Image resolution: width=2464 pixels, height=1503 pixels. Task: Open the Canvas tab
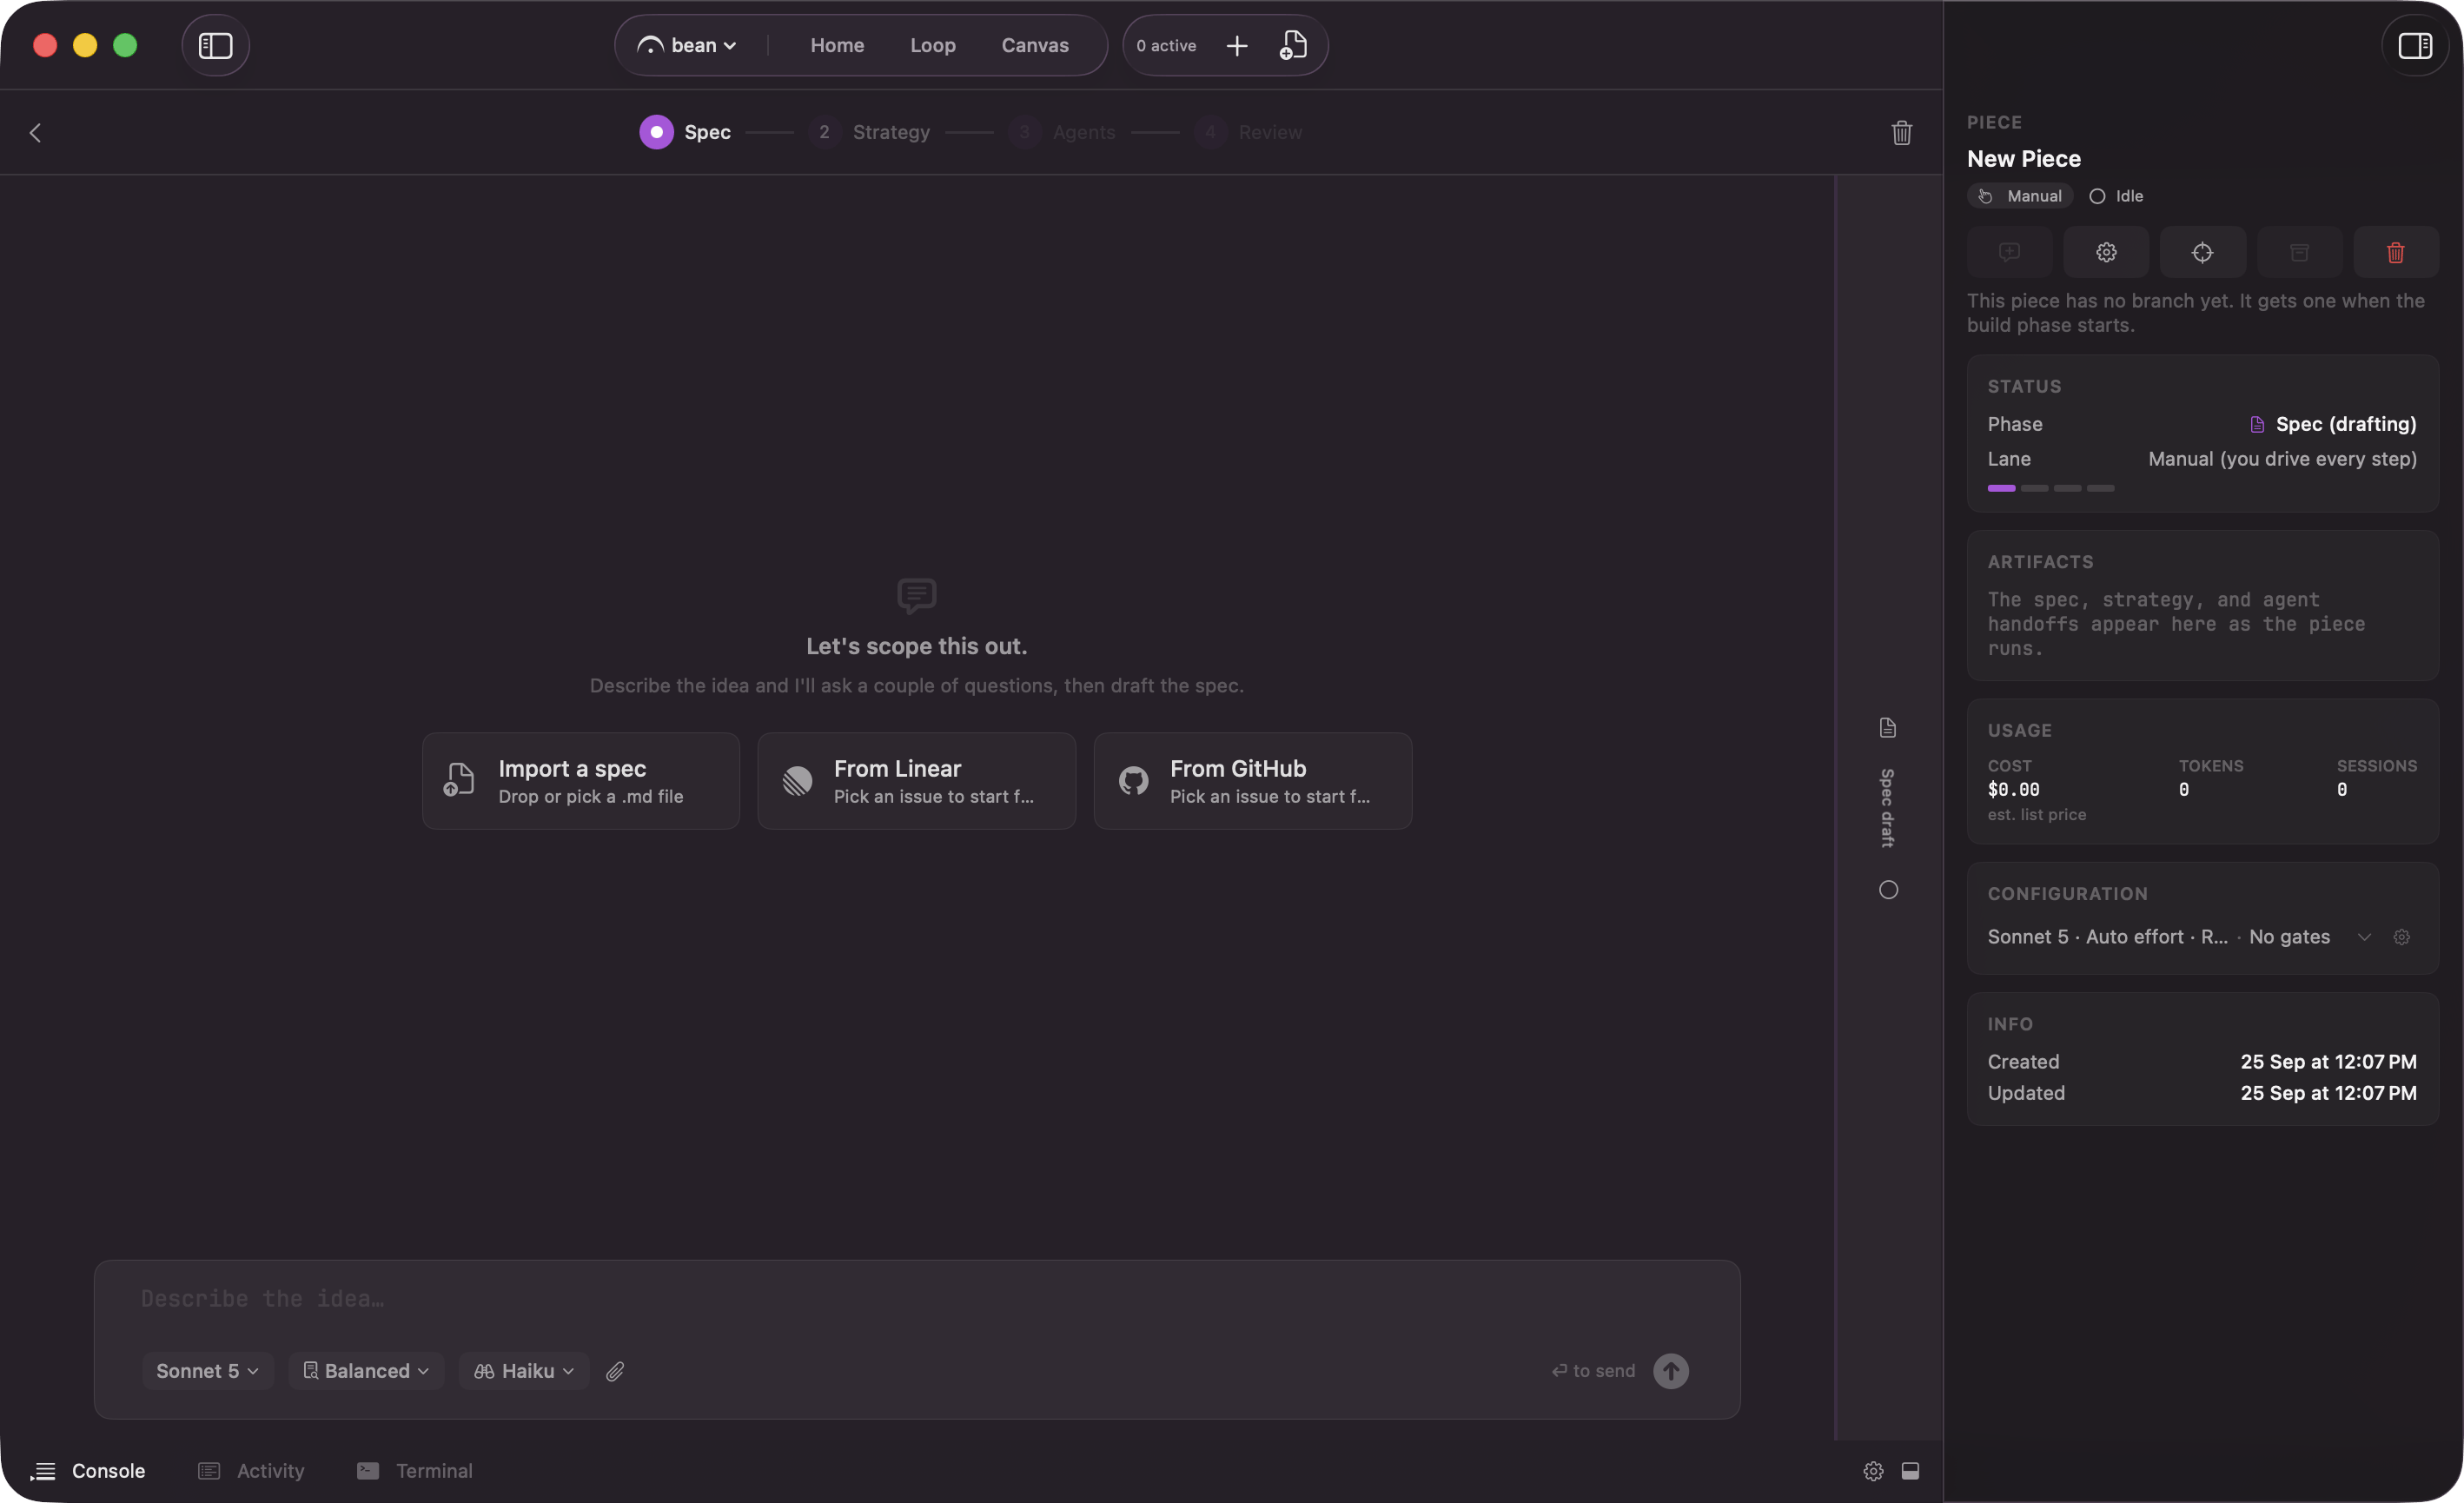click(1035, 45)
